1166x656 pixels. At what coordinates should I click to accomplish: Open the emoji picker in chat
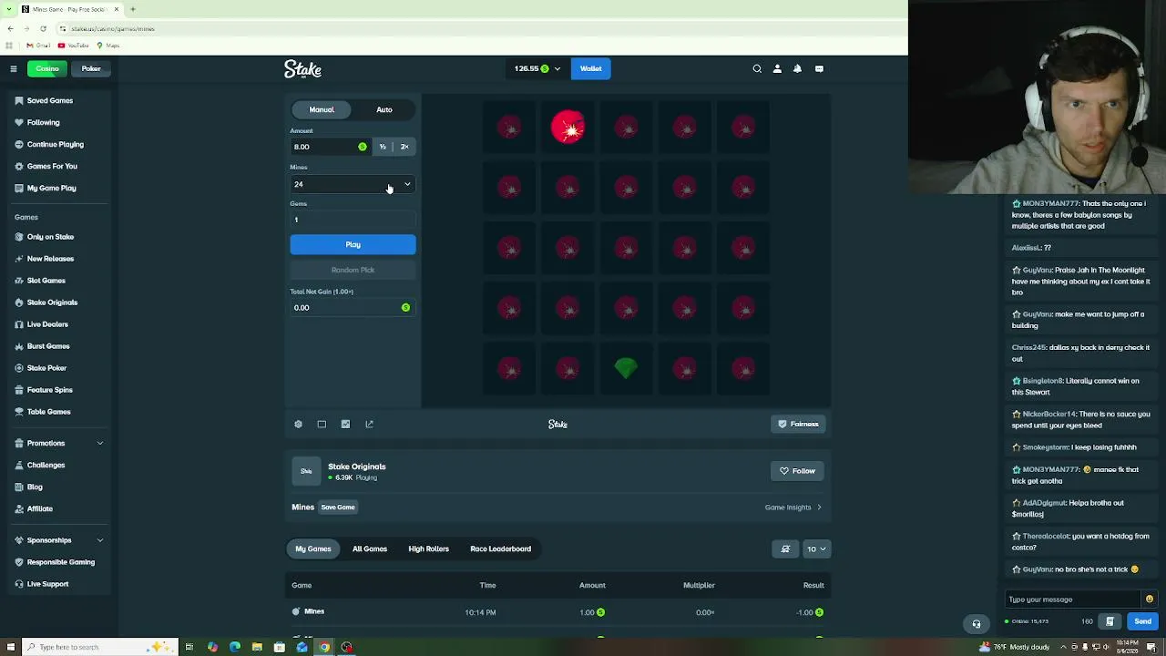click(1149, 600)
